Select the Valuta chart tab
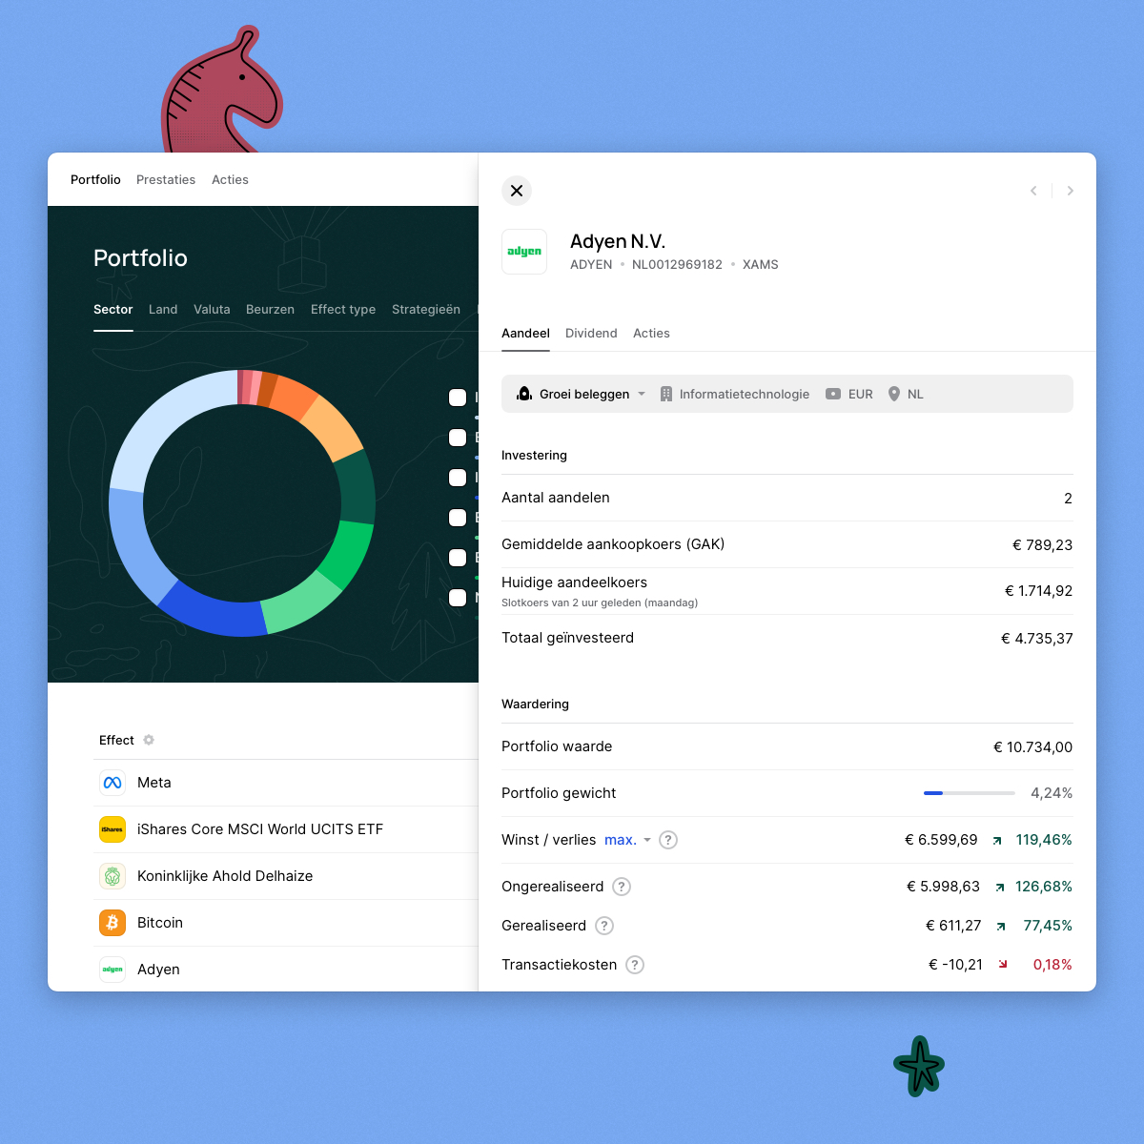 pos(212,309)
